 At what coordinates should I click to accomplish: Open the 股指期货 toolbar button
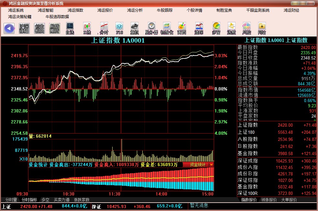pyautogui.click(x=55, y=28)
